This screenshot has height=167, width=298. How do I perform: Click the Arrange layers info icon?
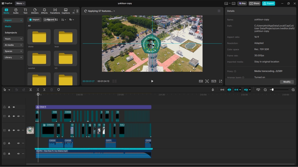coord(243,77)
